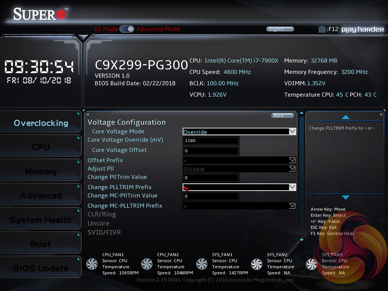Click the settings list scrollbar track

301,177
